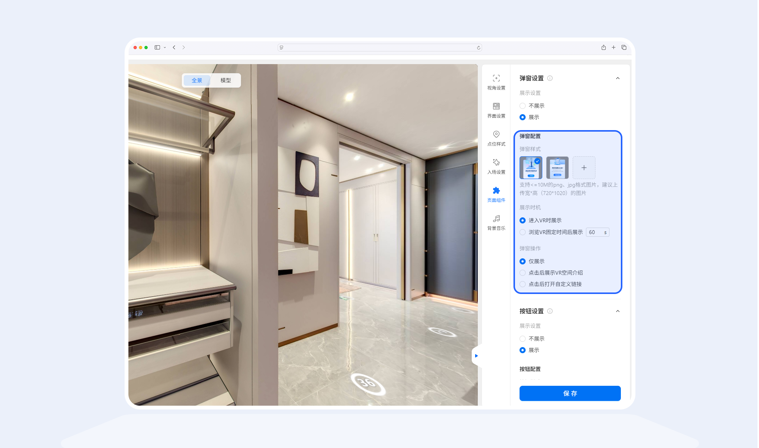Select 不展示 under 按钮设置
This screenshot has width=759, height=448.
click(532, 339)
